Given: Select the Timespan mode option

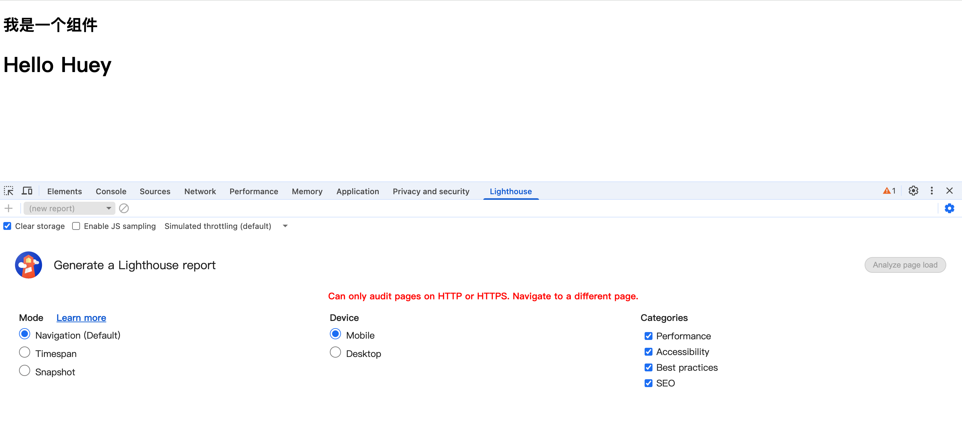Looking at the screenshot, I should tap(25, 352).
